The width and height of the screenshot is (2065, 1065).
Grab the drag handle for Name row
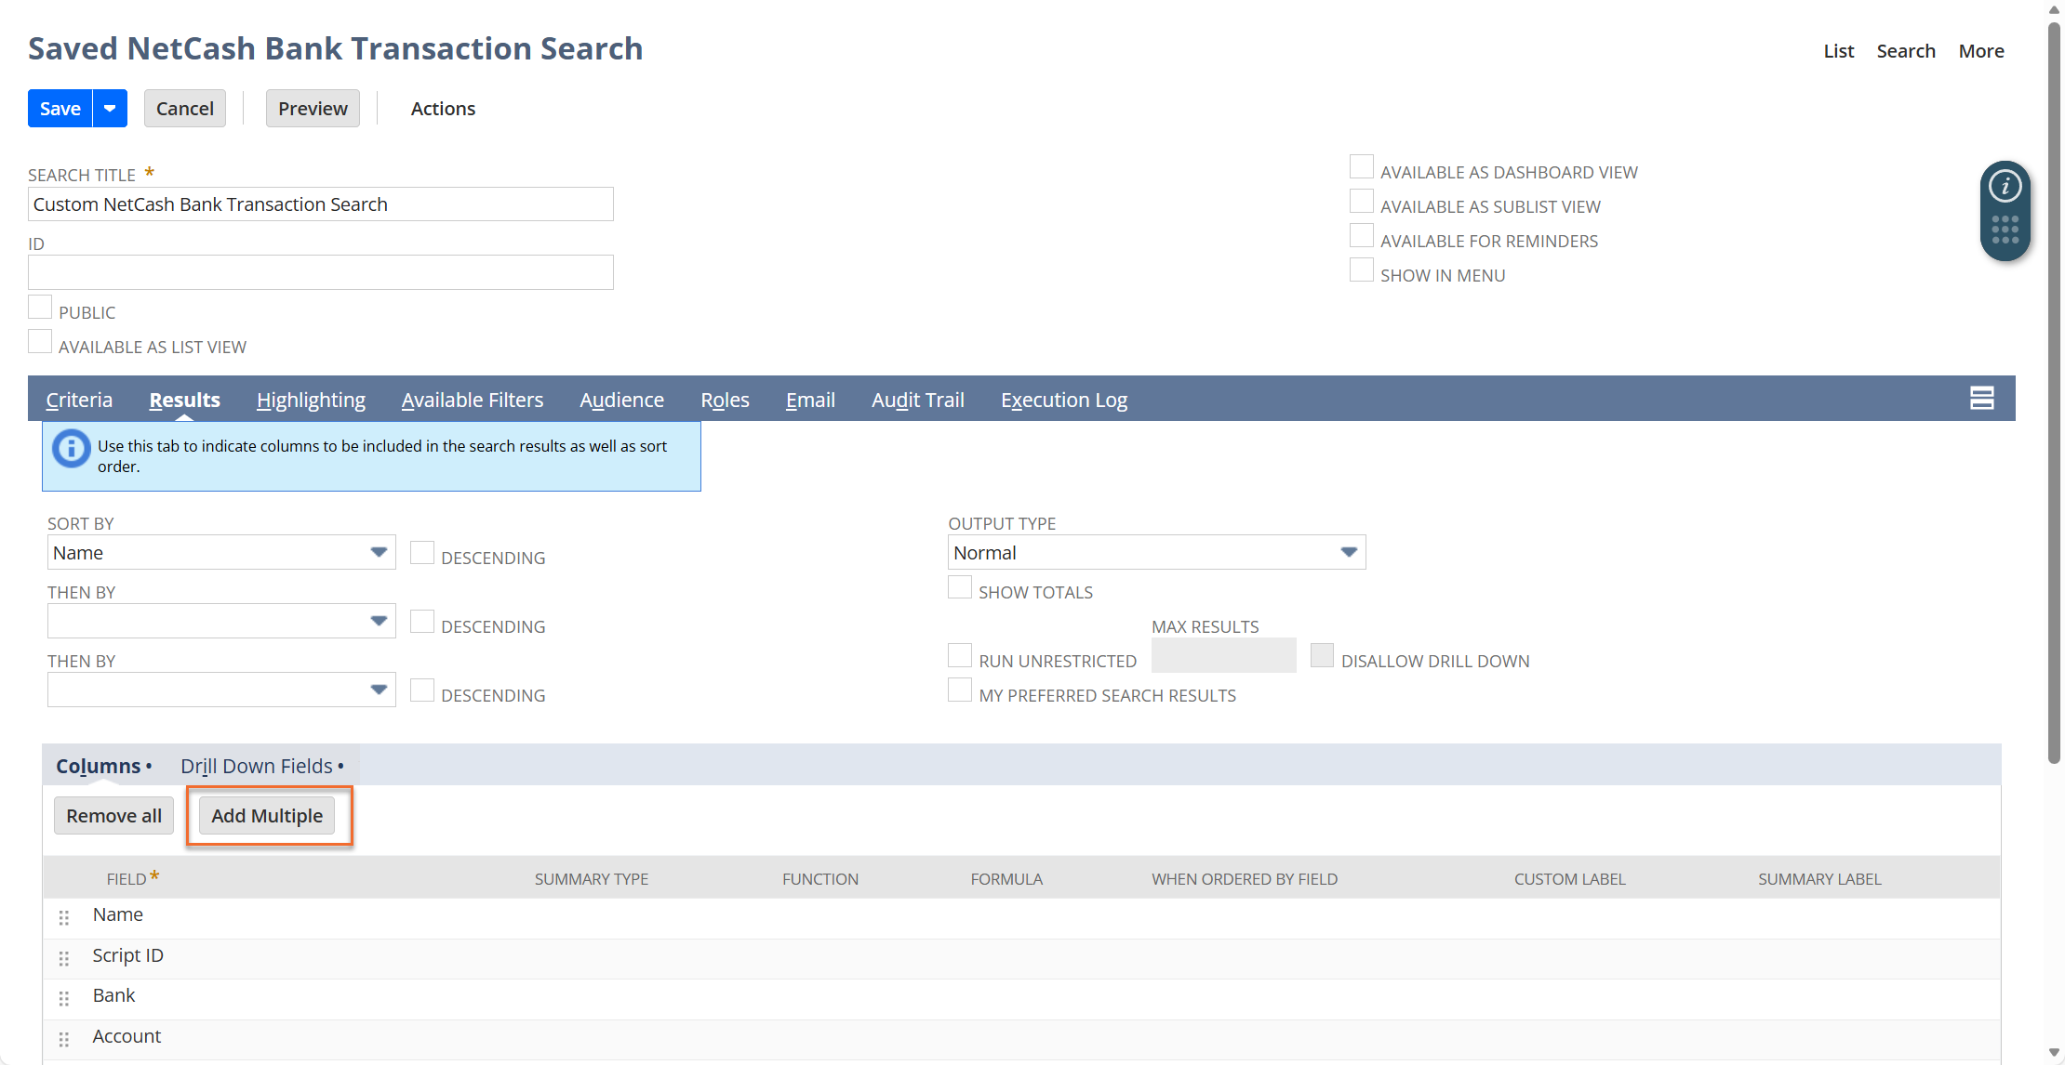[64, 918]
